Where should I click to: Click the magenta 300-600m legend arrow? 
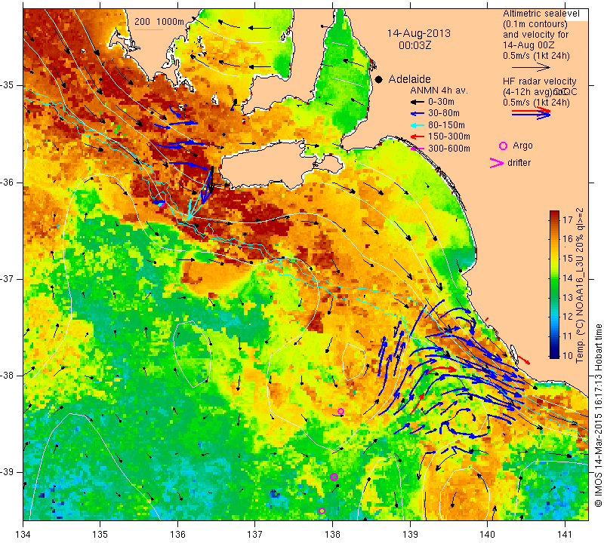(x=417, y=149)
